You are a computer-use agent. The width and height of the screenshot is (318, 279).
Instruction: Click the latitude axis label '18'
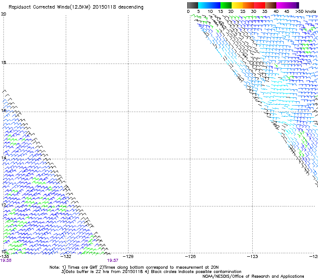(3, 62)
